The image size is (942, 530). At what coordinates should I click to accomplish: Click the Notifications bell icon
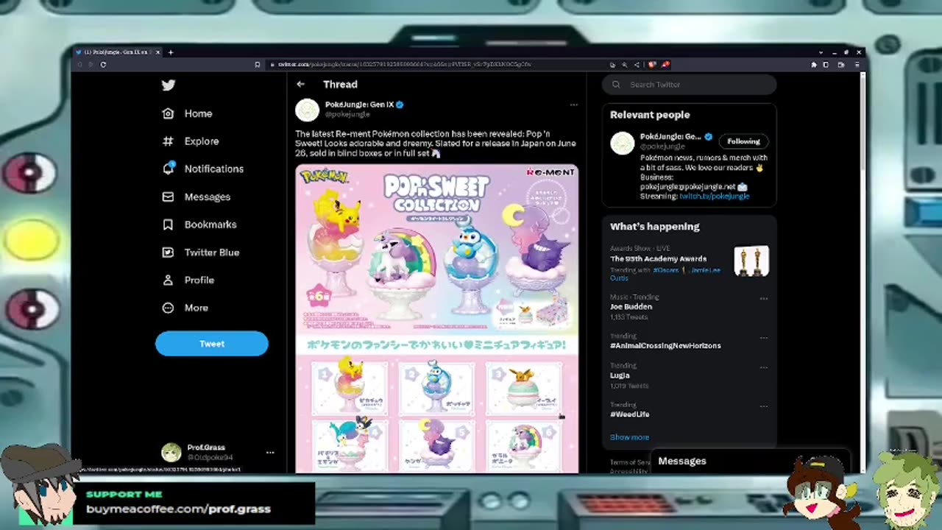point(168,169)
